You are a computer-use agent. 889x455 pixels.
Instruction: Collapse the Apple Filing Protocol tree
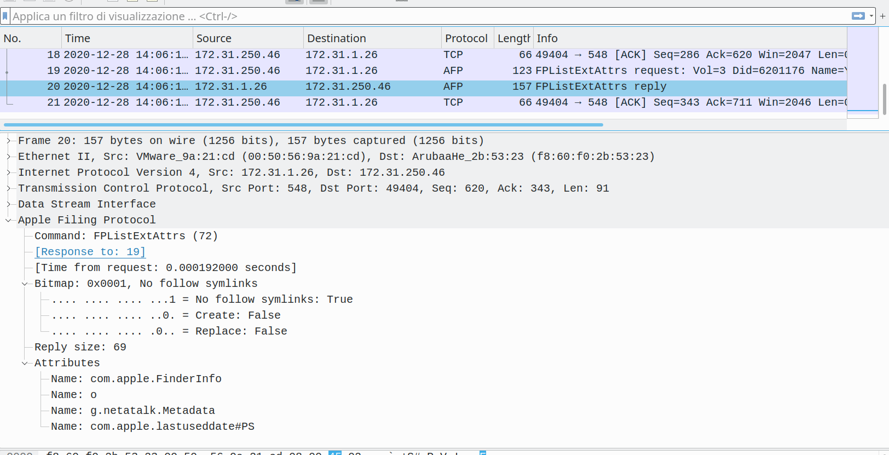click(8, 220)
